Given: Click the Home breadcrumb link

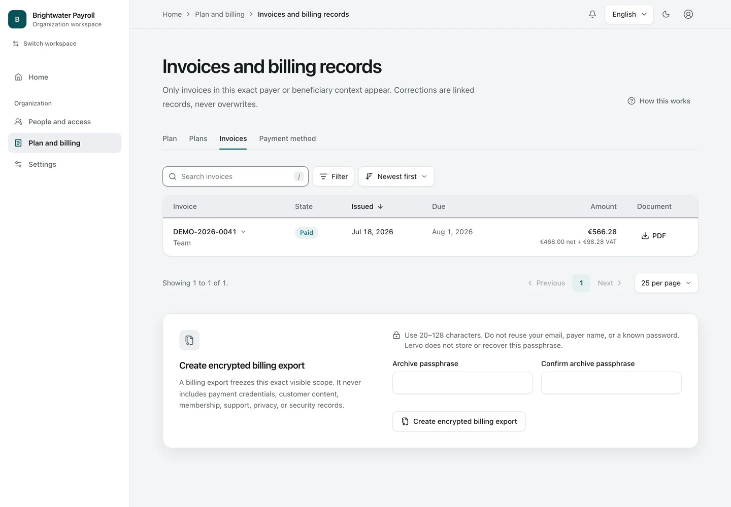Looking at the screenshot, I should click(x=172, y=14).
